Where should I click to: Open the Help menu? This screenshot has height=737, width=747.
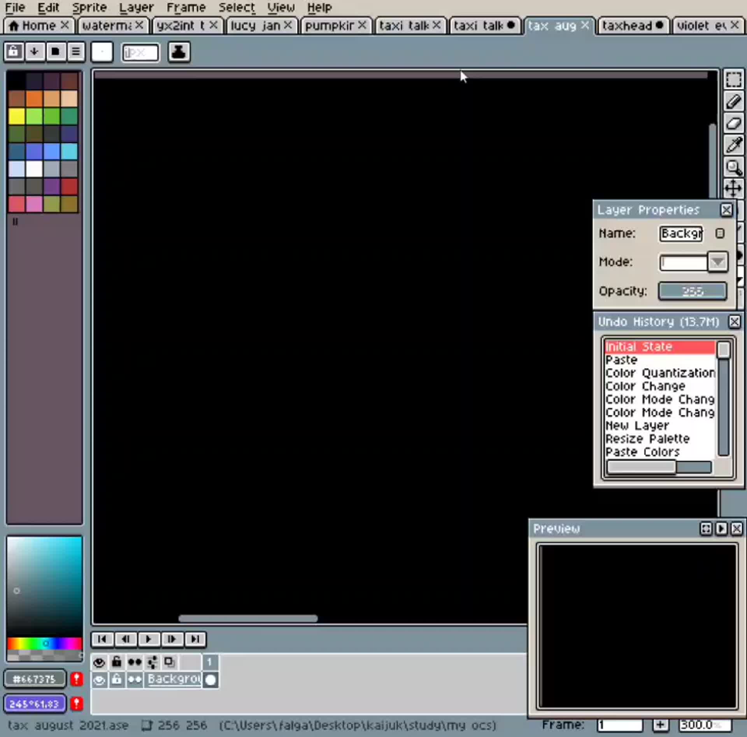tap(319, 7)
